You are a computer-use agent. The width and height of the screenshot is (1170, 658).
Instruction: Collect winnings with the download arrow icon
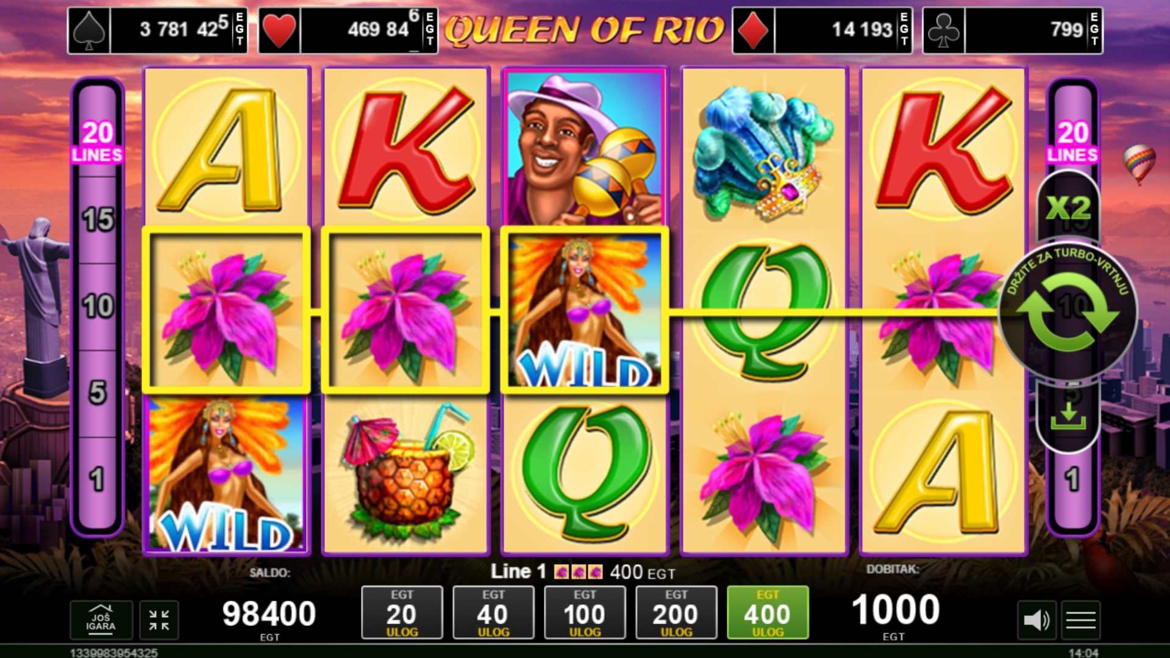pyautogui.click(x=1068, y=416)
